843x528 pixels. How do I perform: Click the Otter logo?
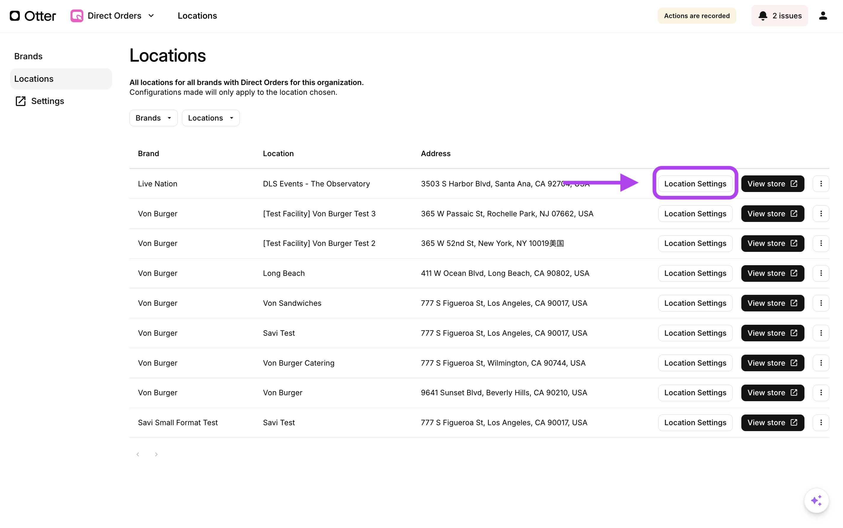pos(33,16)
